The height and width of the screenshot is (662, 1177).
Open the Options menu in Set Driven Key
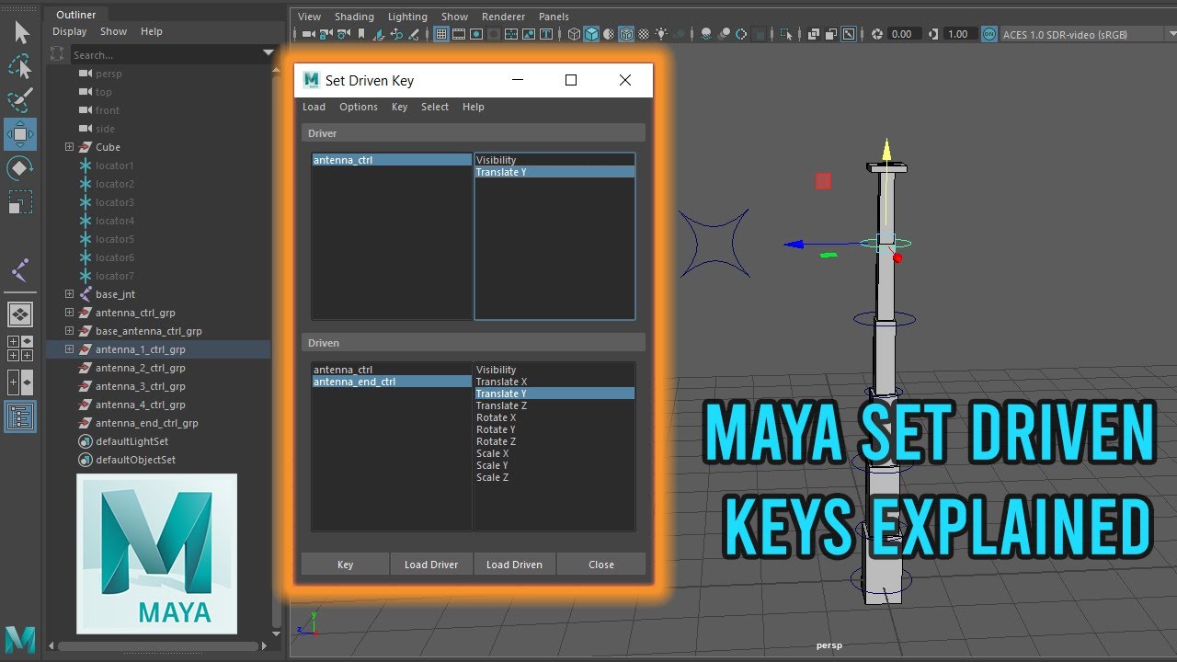359,107
